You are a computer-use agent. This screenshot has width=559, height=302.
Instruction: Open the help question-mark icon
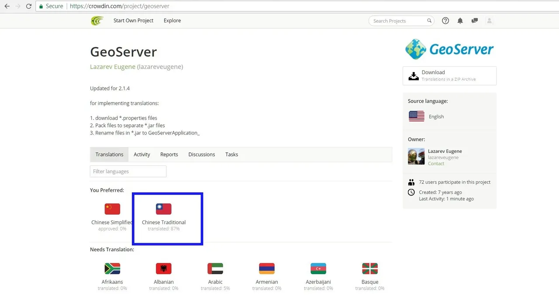(445, 21)
